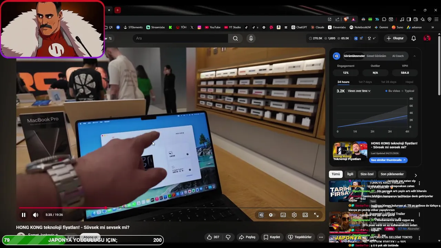Screen dimensions: 441x248
Task: Click the search magnifier button
Action: (235, 38)
